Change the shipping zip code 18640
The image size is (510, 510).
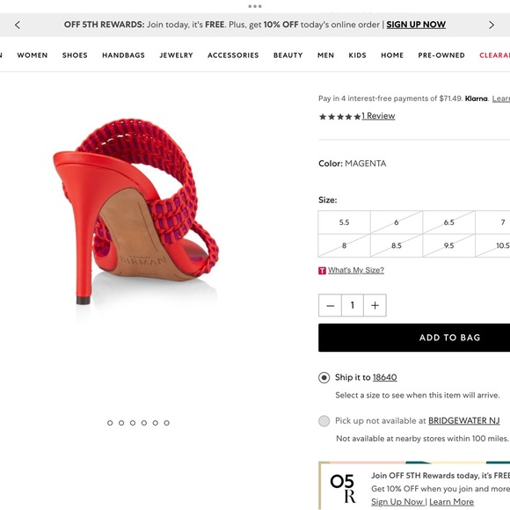point(384,377)
